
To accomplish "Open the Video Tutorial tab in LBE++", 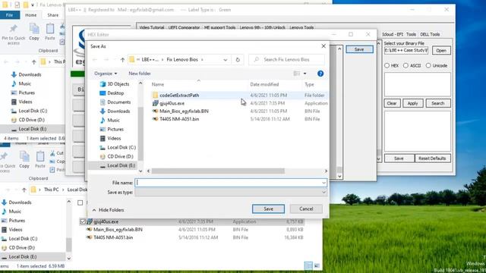I will (152, 27).
